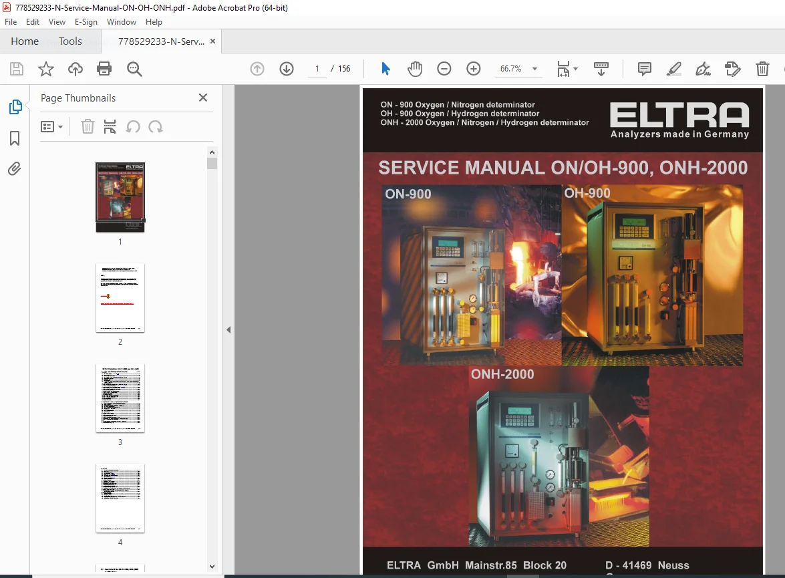Image resolution: width=785 pixels, height=578 pixels.
Task: Close the 778529233-N-Serv... document tab
Action: pos(212,41)
